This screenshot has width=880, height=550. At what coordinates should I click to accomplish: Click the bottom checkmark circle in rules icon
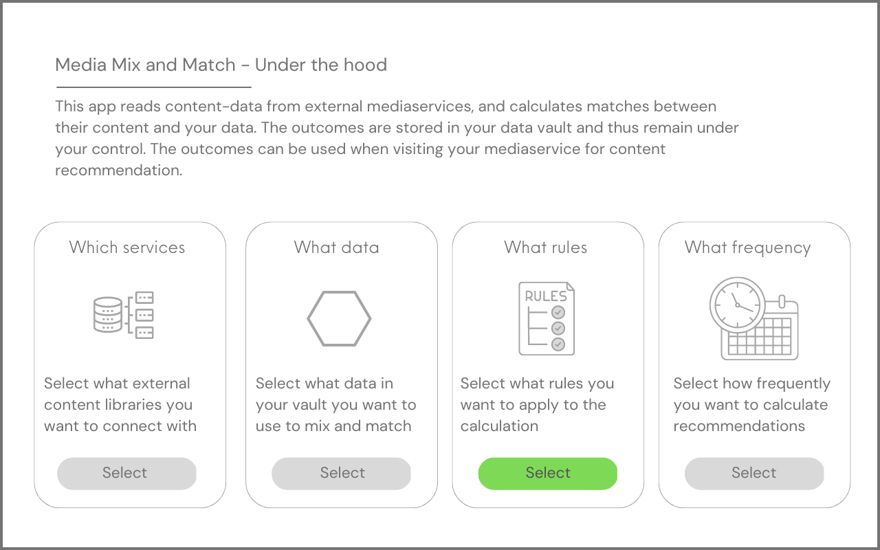click(558, 344)
